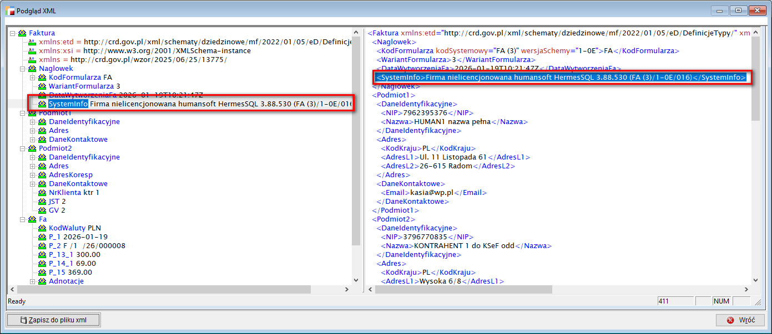Screen dimensions: 772x334
Task: Collapse the Fa node in the tree
Action: [23, 219]
